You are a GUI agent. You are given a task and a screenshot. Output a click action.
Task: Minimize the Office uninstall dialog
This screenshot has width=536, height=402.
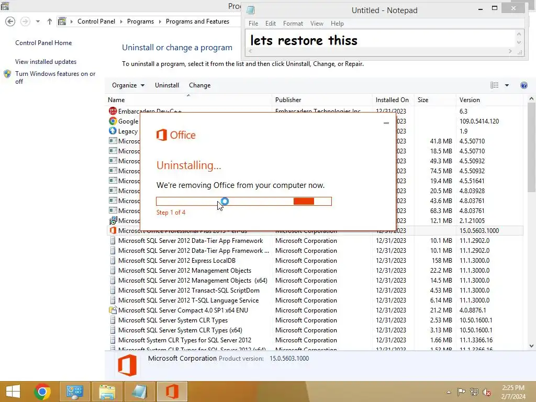[386, 123]
